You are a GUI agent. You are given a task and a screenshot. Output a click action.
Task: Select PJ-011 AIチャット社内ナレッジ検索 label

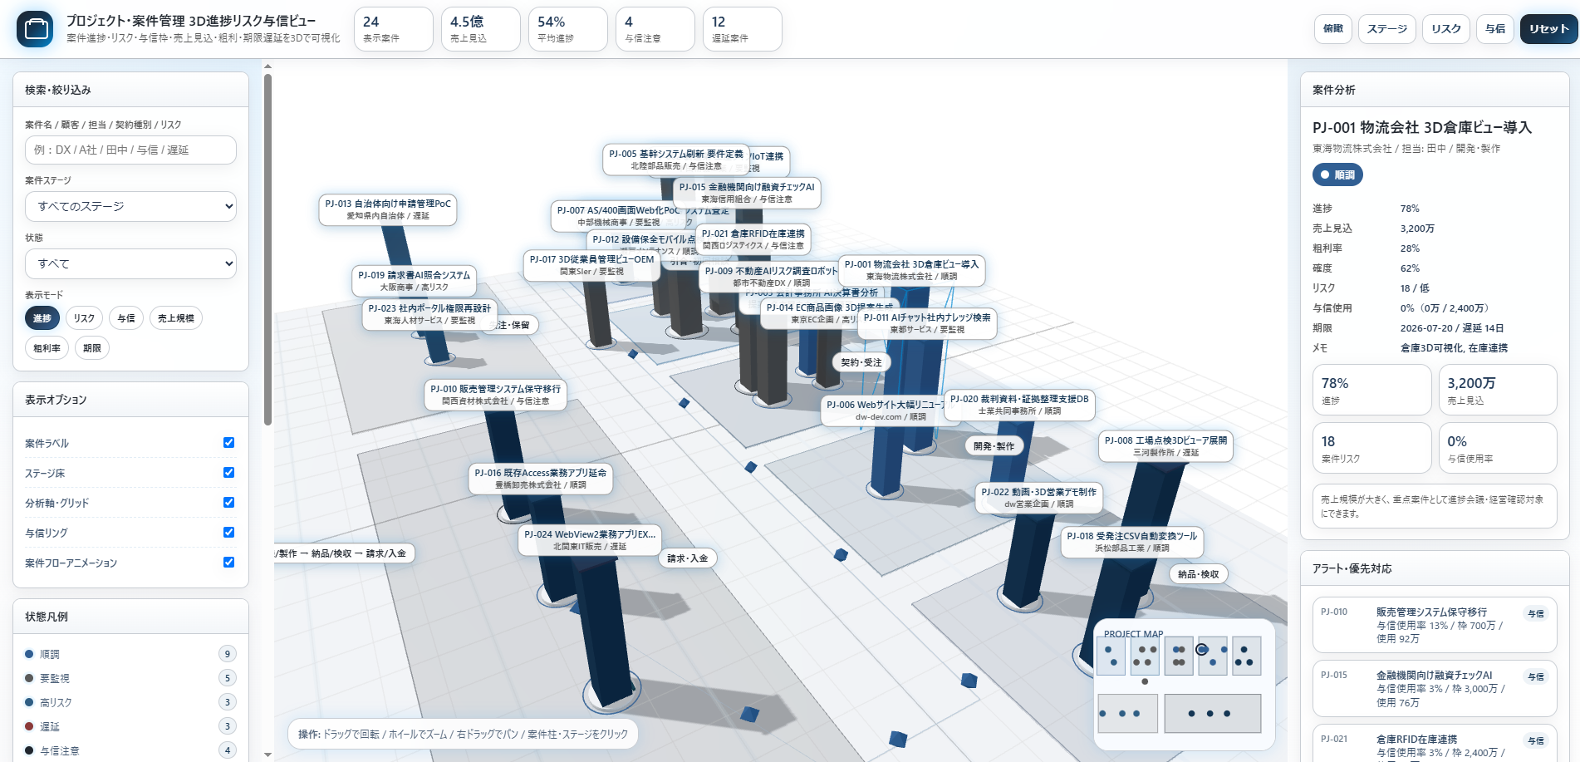[x=927, y=323]
